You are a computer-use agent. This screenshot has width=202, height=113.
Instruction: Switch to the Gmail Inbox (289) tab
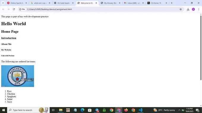tap(134, 3)
